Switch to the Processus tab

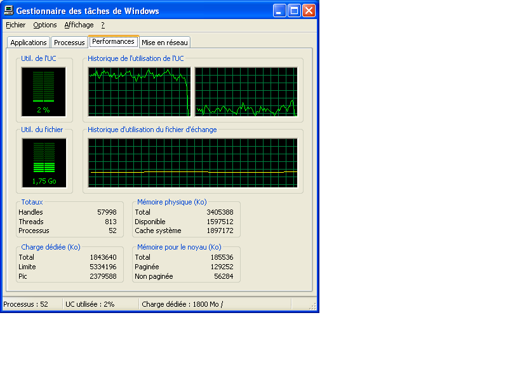point(69,43)
